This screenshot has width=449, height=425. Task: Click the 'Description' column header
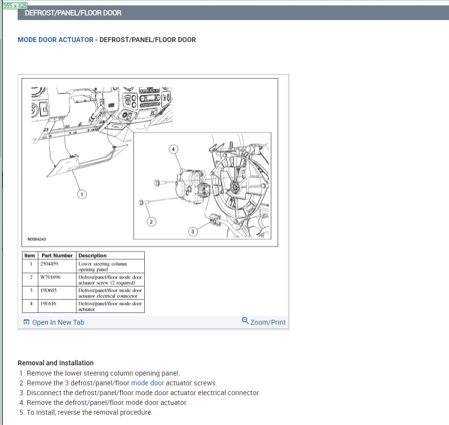pos(110,256)
